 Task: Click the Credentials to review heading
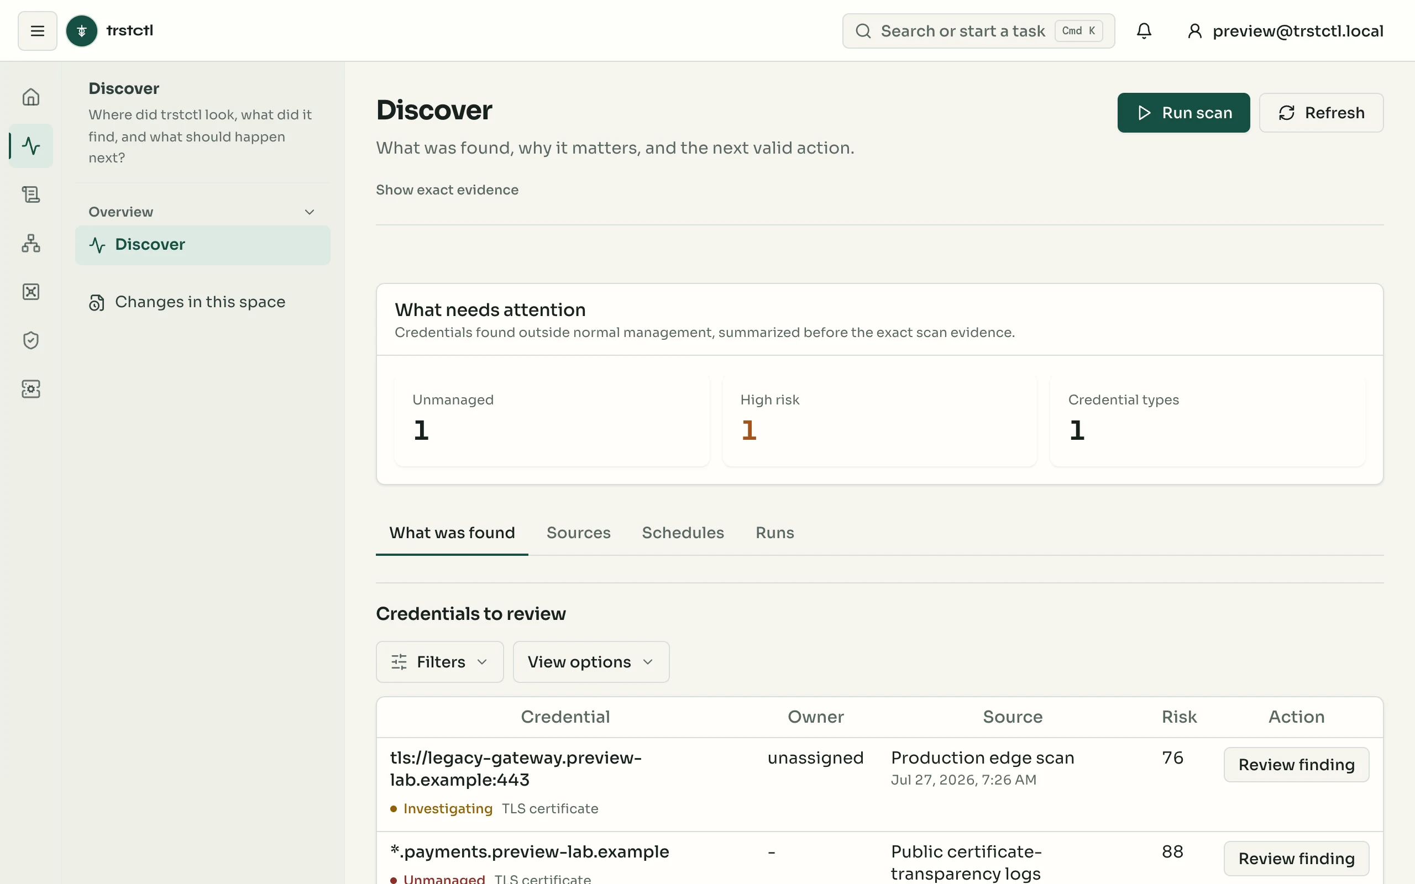[x=471, y=614]
